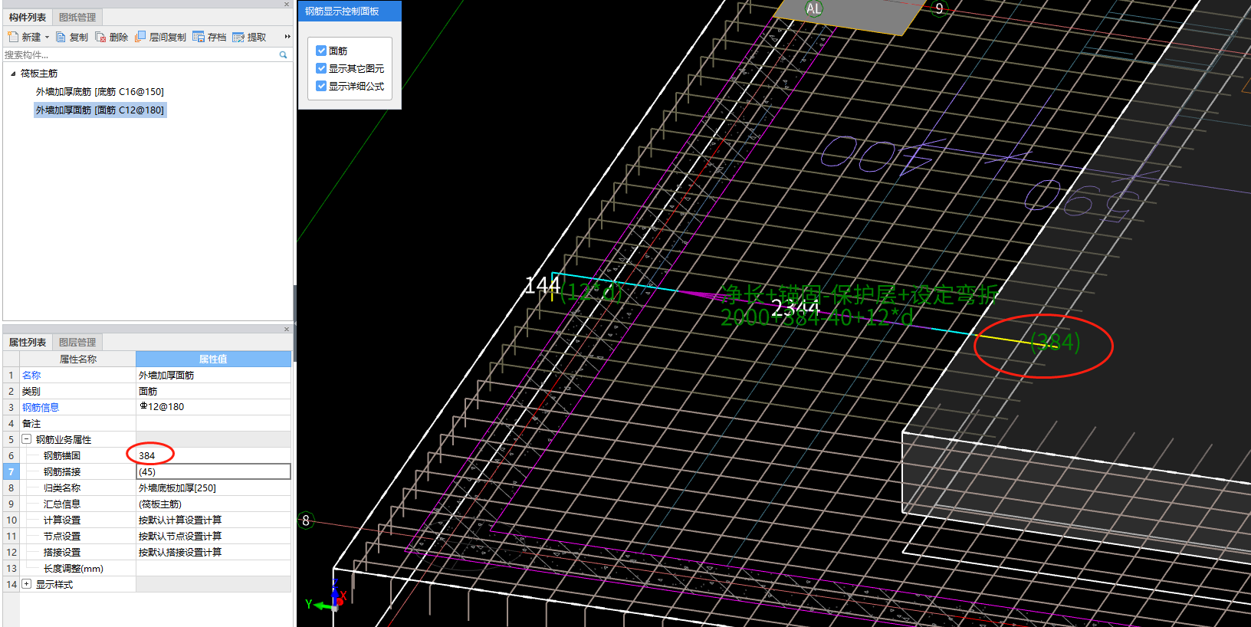Click the 新建 (New) component icon
This screenshot has height=627, width=1251.
13,37
